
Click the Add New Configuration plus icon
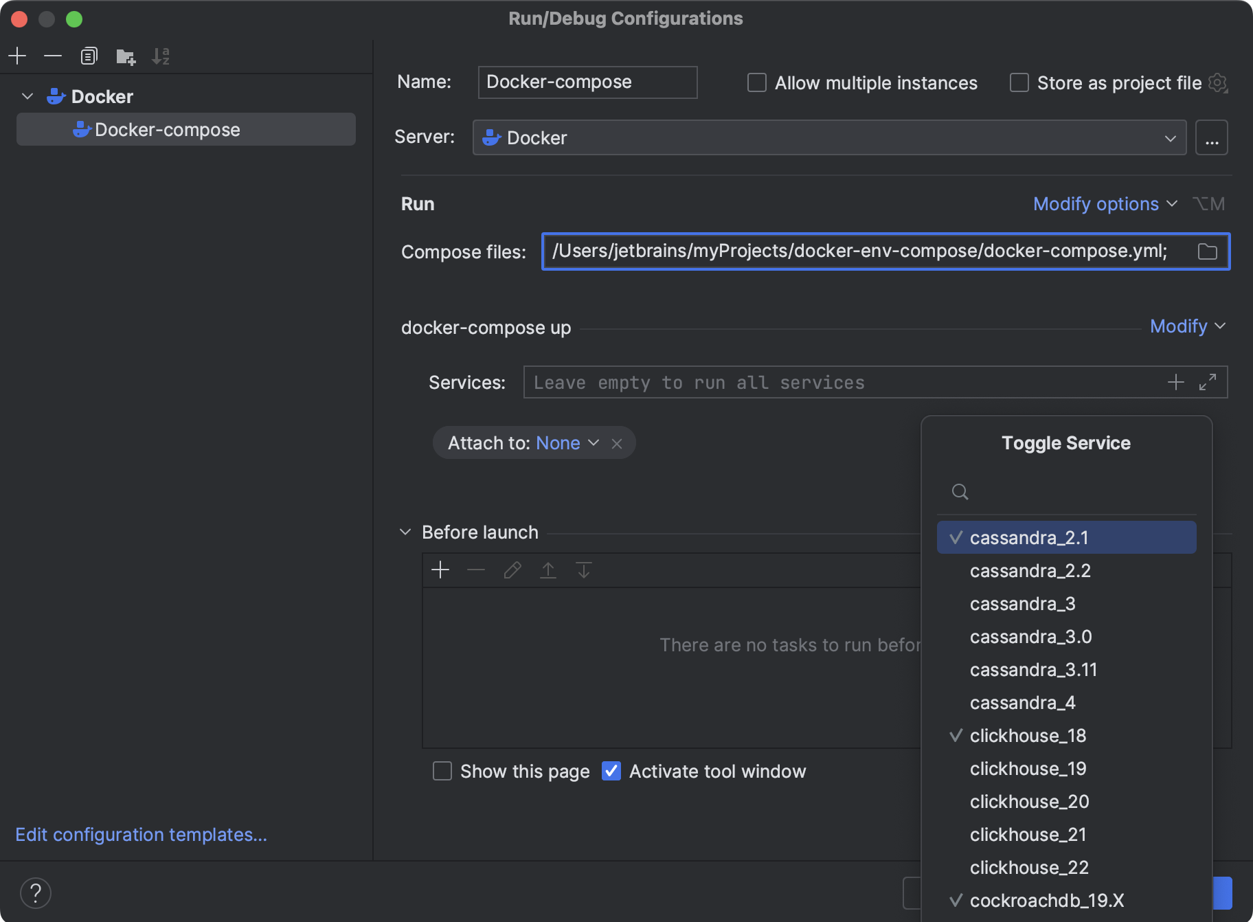click(18, 56)
